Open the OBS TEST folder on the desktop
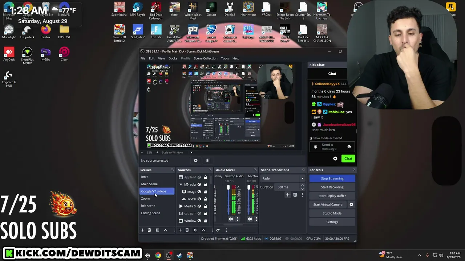 coord(64,32)
